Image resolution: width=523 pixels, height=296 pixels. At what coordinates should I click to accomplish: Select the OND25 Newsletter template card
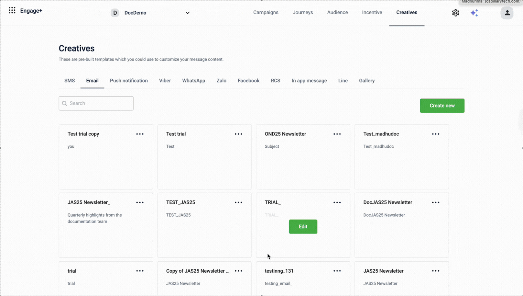point(303,157)
